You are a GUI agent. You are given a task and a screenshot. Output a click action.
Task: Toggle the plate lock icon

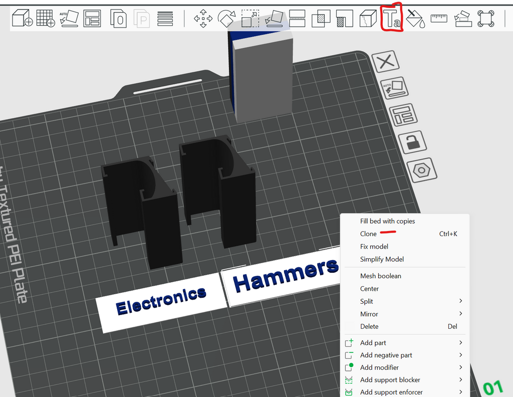[413, 142]
